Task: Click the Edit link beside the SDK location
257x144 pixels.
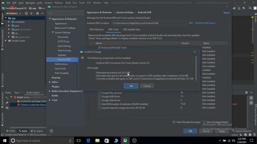Action: 191,23
